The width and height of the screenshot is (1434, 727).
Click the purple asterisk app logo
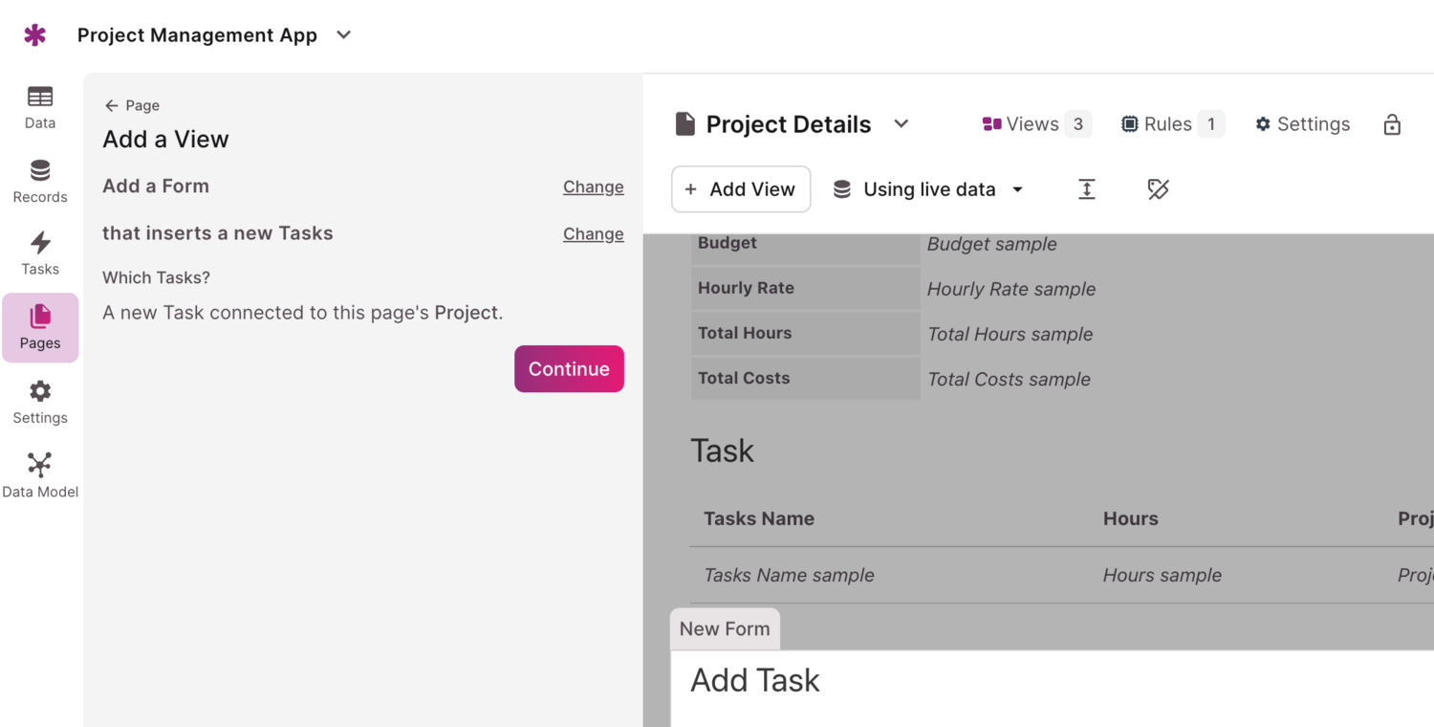click(35, 35)
